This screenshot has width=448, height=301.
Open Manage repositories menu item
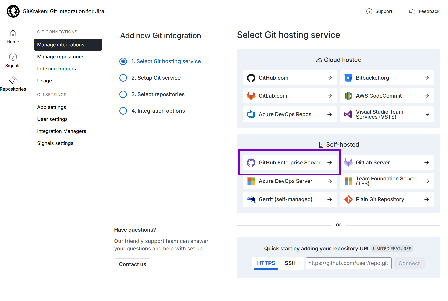pyautogui.click(x=61, y=57)
